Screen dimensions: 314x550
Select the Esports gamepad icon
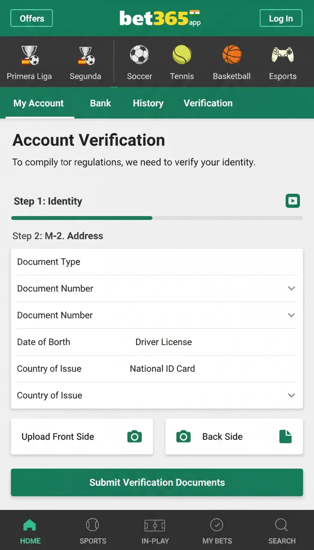[283, 55]
